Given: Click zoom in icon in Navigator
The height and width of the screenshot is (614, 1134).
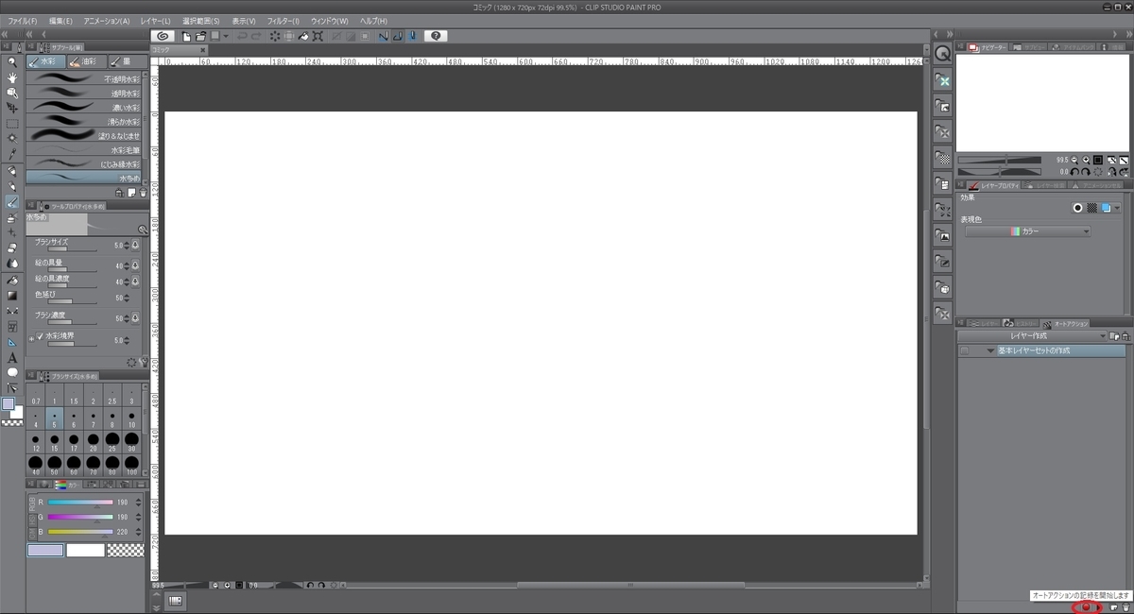Looking at the screenshot, I should tap(1086, 160).
